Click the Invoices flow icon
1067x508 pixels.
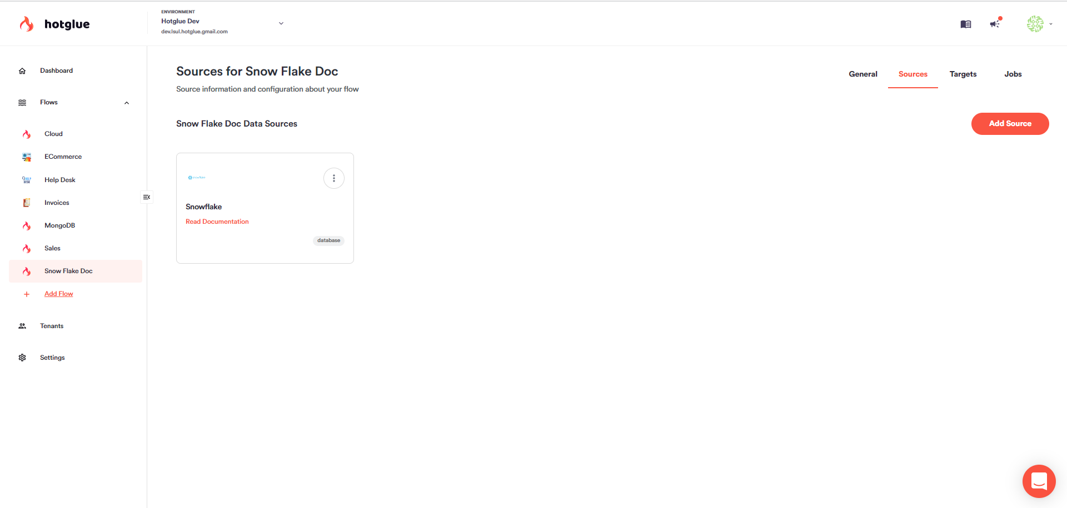[x=27, y=203]
